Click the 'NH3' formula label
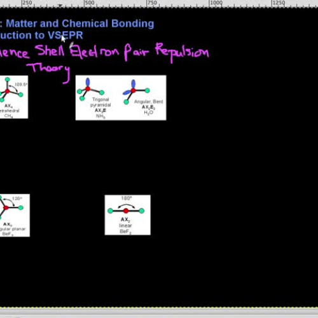This screenshot has height=318, width=318. click(100, 116)
